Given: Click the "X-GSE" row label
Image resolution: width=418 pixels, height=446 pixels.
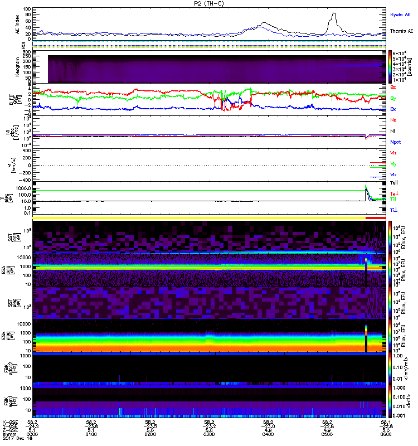Looking at the screenshot, I should pyautogui.click(x=10, y=422).
